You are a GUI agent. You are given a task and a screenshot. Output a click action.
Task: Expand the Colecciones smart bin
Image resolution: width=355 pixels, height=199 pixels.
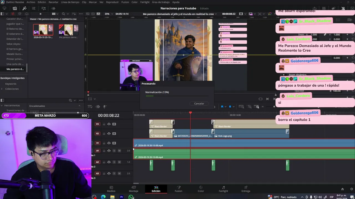pyautogui.click(x=2, y=89)
